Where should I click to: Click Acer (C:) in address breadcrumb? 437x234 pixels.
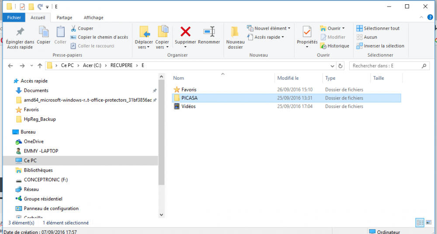[92, 65]
